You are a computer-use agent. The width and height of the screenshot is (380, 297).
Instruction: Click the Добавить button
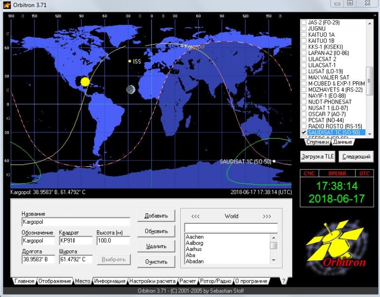point(156,216)
